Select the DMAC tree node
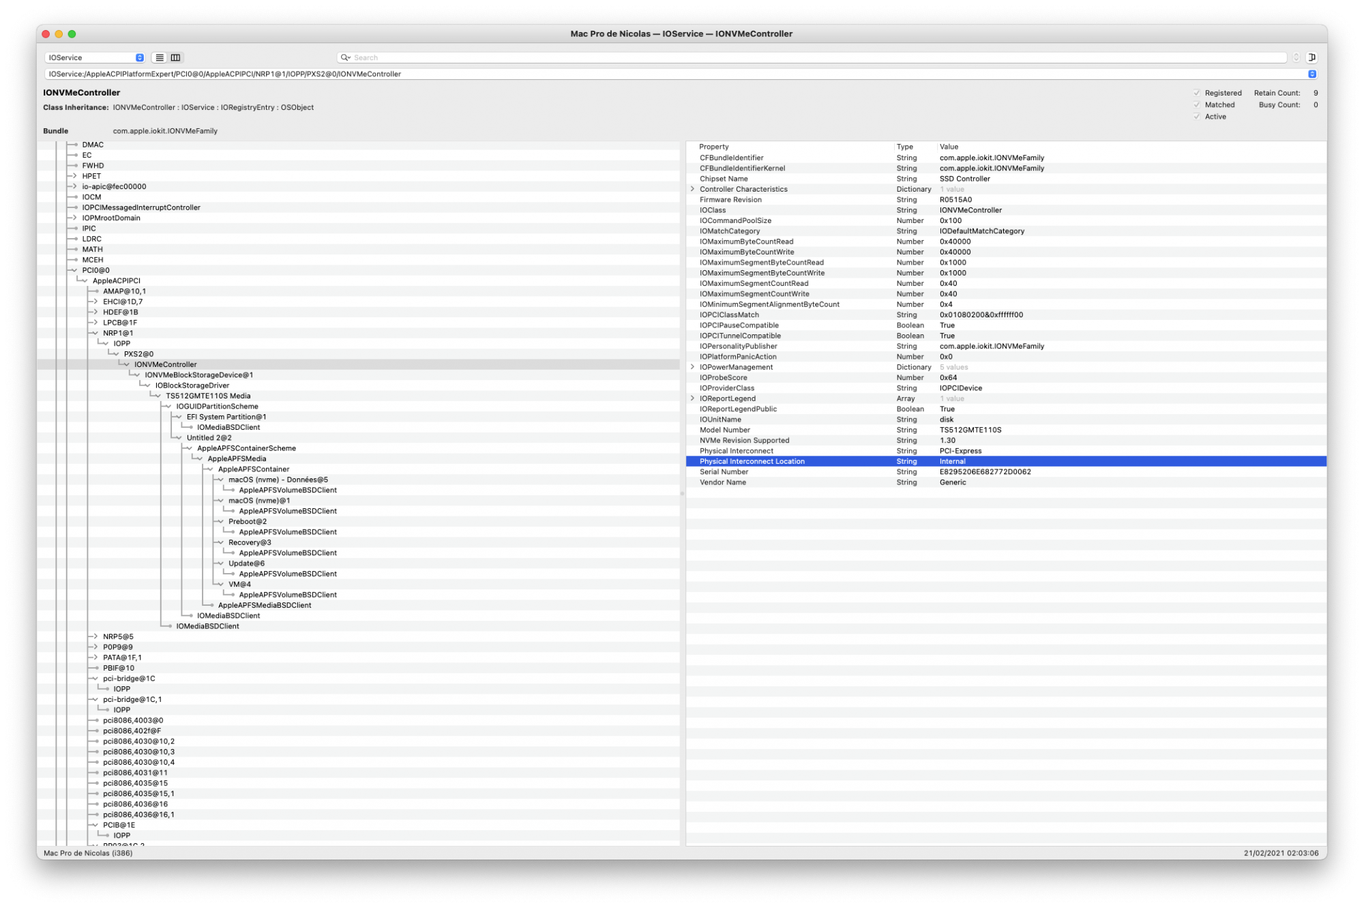The height and width of the screenshot is (908, 1364). pyautogui.click(x=93, y=145)
